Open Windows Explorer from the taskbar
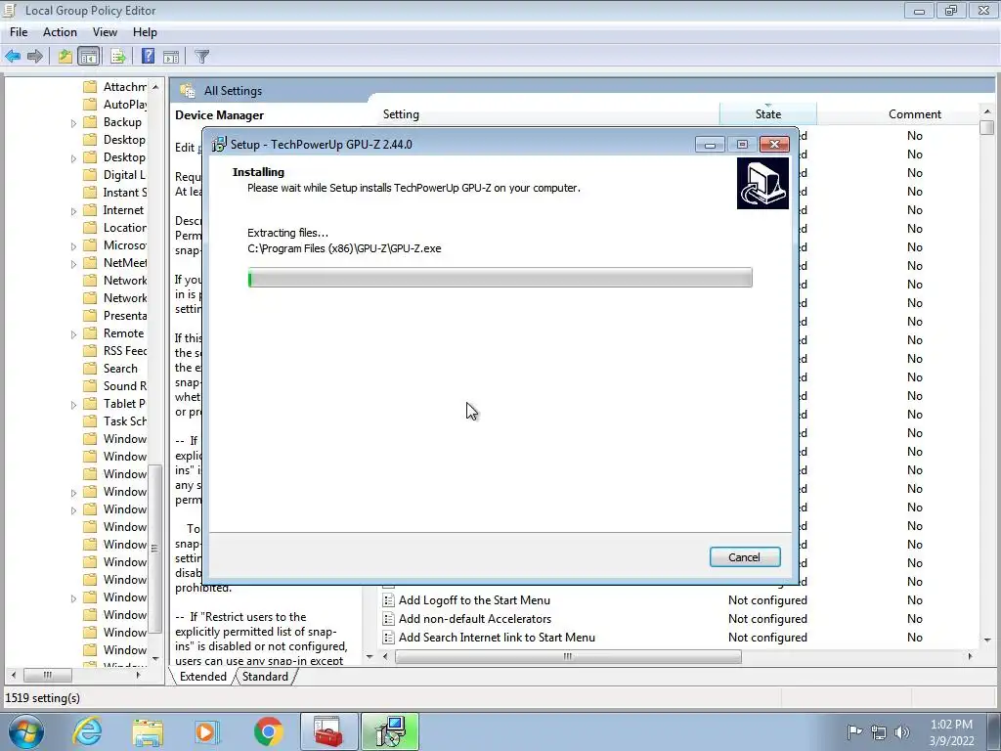This screenshot has width=1001, height=751. (148, 731)
